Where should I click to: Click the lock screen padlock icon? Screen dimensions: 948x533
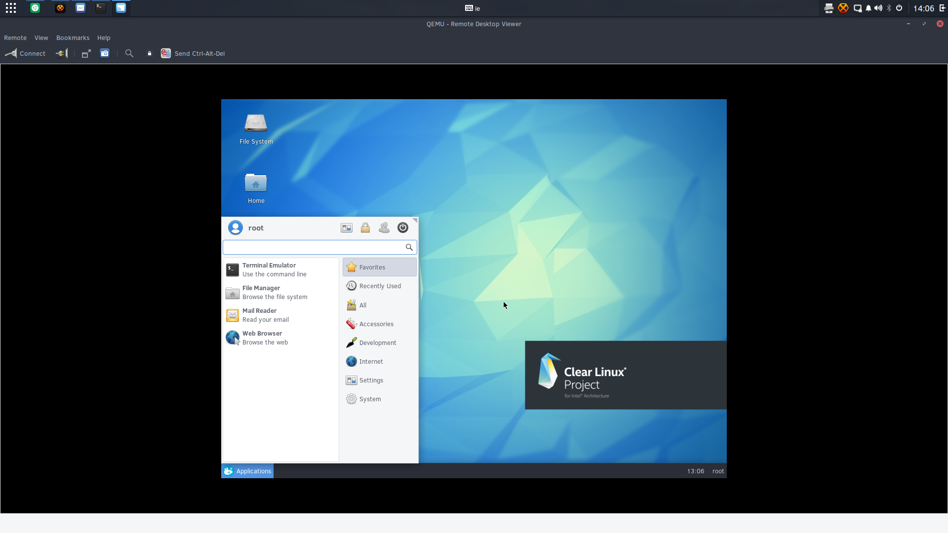(x=365, y=228)
